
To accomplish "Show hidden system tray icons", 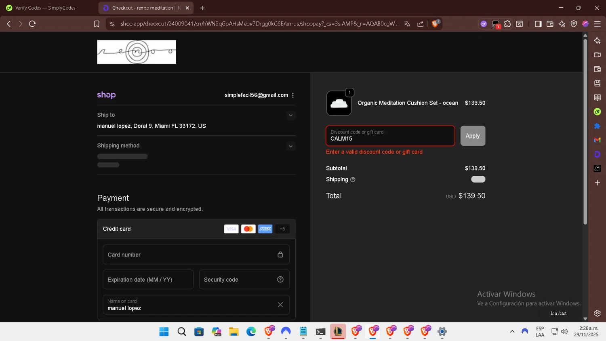I will click(x=512, y=331).
